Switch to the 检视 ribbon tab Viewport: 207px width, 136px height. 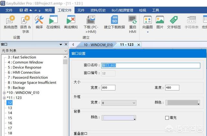coord(143,10)
